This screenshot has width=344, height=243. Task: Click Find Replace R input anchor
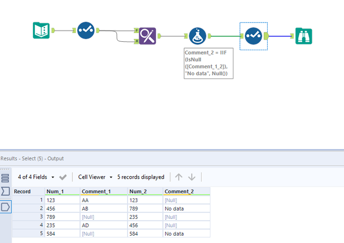137,41
